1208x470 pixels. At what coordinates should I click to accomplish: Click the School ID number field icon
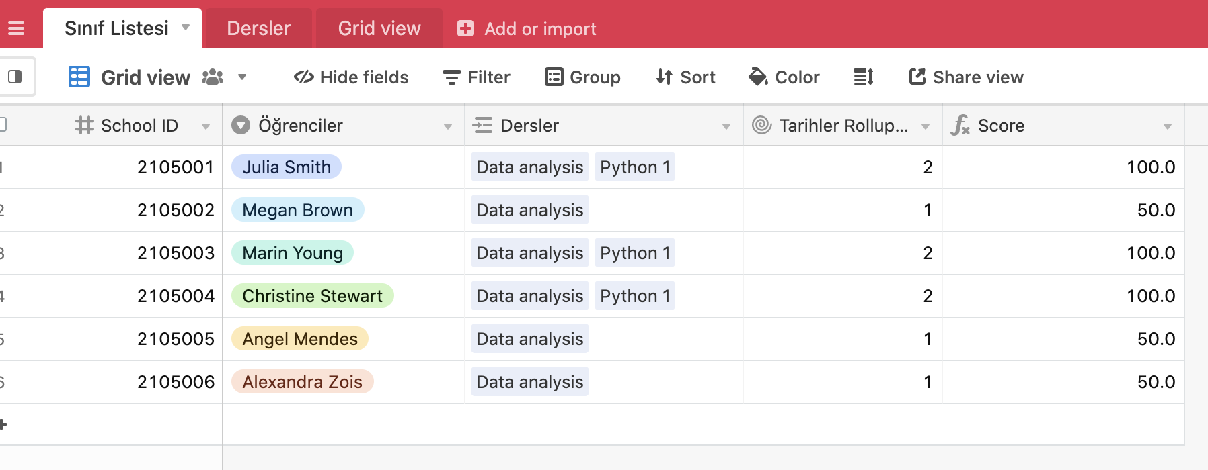pyautogui.click(x=84, y=125)
